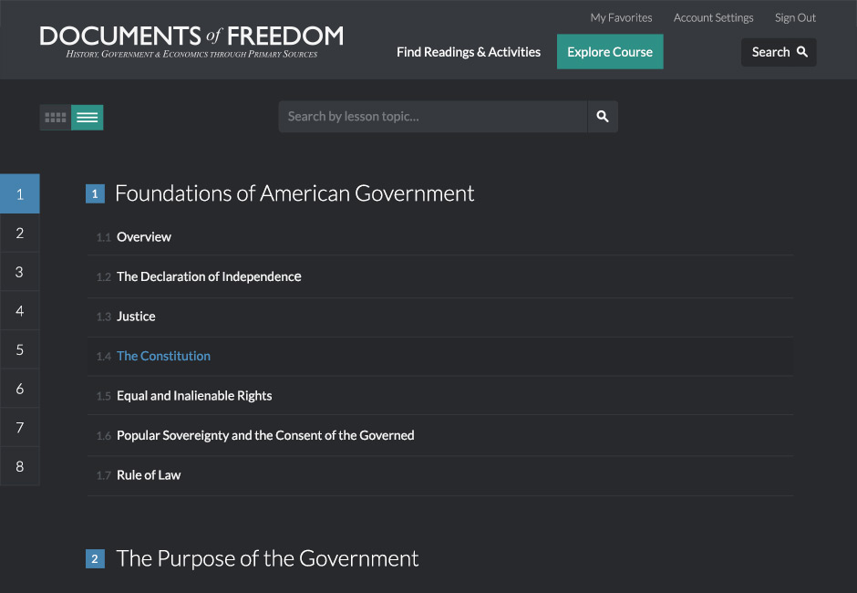Sign Out of the account

pyautogui.click(x=795, y=17)
